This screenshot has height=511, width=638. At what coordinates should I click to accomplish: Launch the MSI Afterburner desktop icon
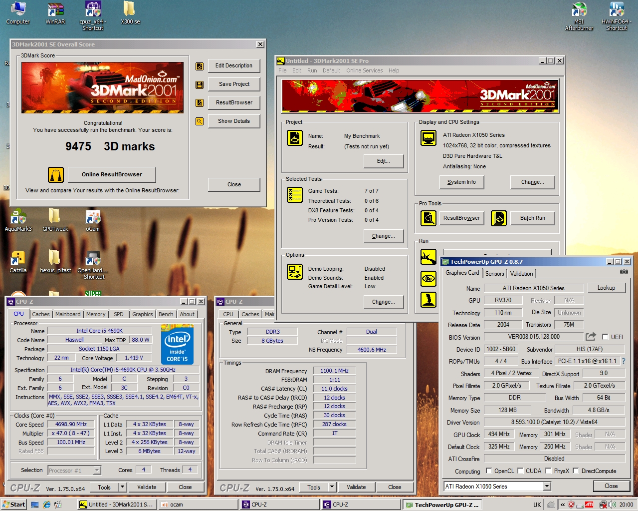(x=579, y=16)
